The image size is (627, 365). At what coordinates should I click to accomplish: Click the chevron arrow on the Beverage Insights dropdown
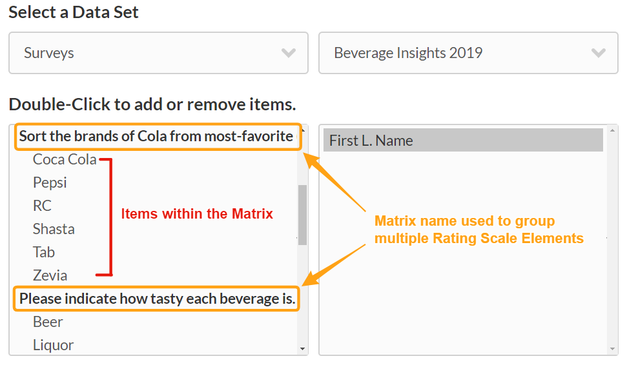click(x=599, y=53)
